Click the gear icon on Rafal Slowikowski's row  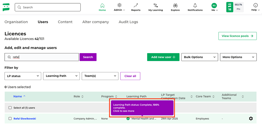click(x=251, y=119)
